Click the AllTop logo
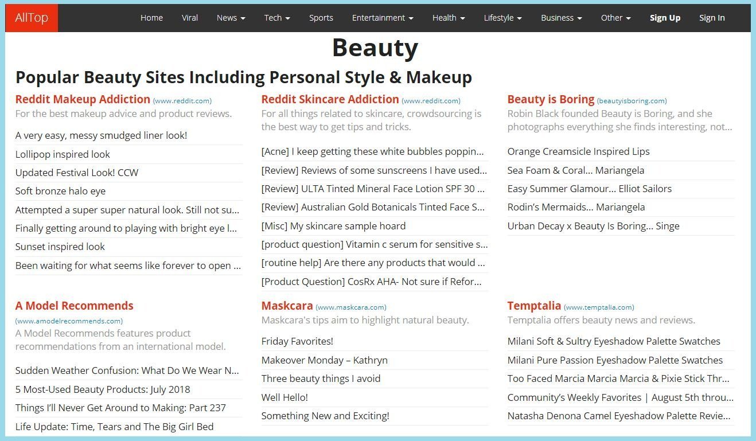Screen dimensions: 756x441 click(x=31, y=17)
